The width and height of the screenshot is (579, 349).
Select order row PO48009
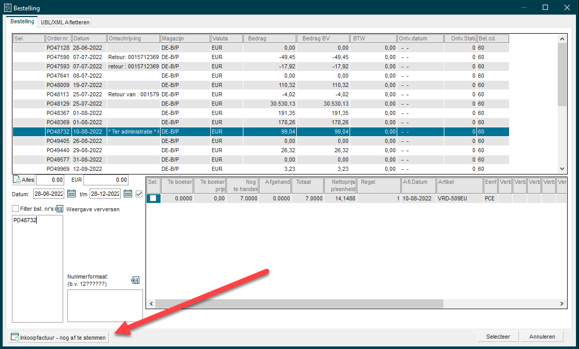pyautogui.click(x=260, y=85)
